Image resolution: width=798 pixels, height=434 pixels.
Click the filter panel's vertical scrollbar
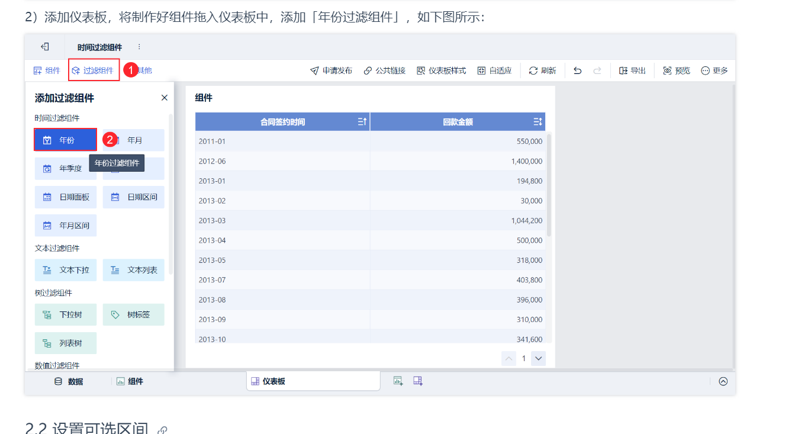[171, 194]
